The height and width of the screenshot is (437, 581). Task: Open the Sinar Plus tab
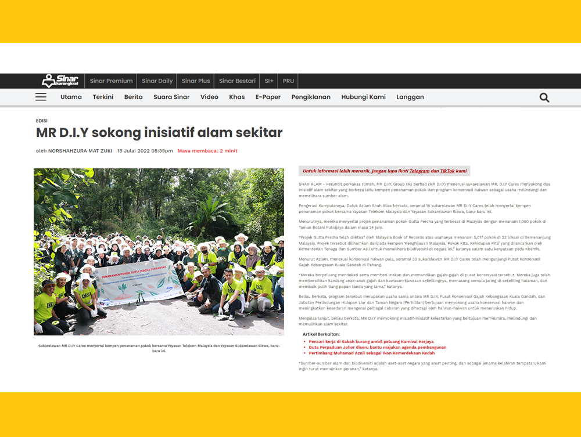[196, 81]
